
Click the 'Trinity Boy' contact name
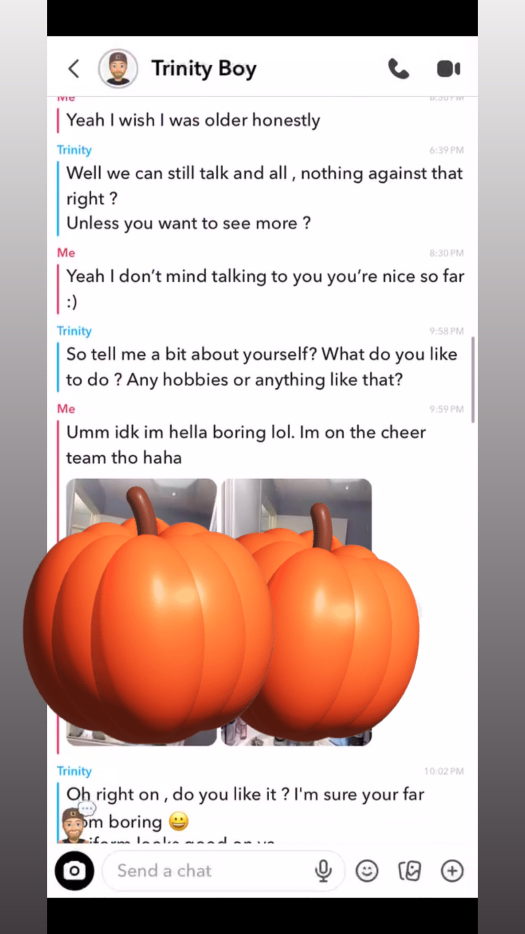click(204, 69)
